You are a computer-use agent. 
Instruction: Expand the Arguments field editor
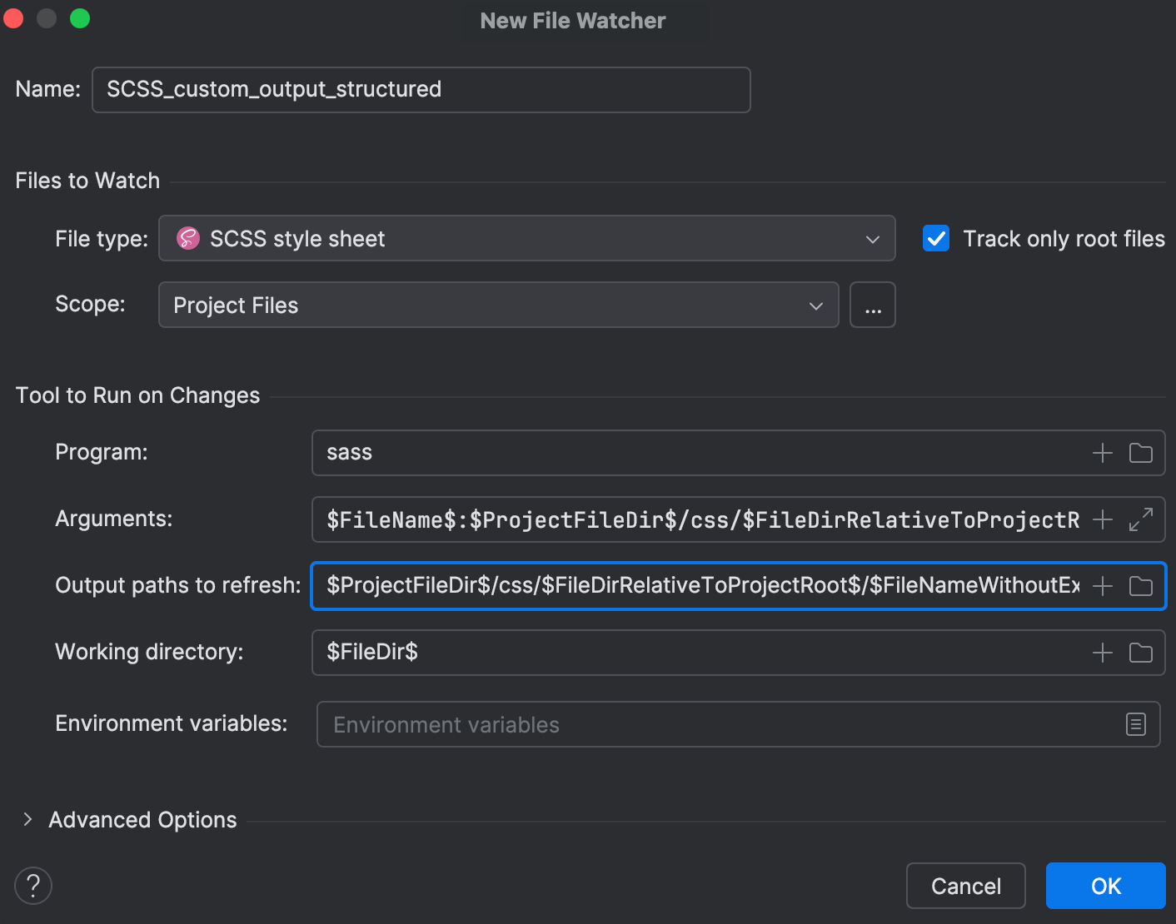pyautogui.click(x=1140, y=519)
